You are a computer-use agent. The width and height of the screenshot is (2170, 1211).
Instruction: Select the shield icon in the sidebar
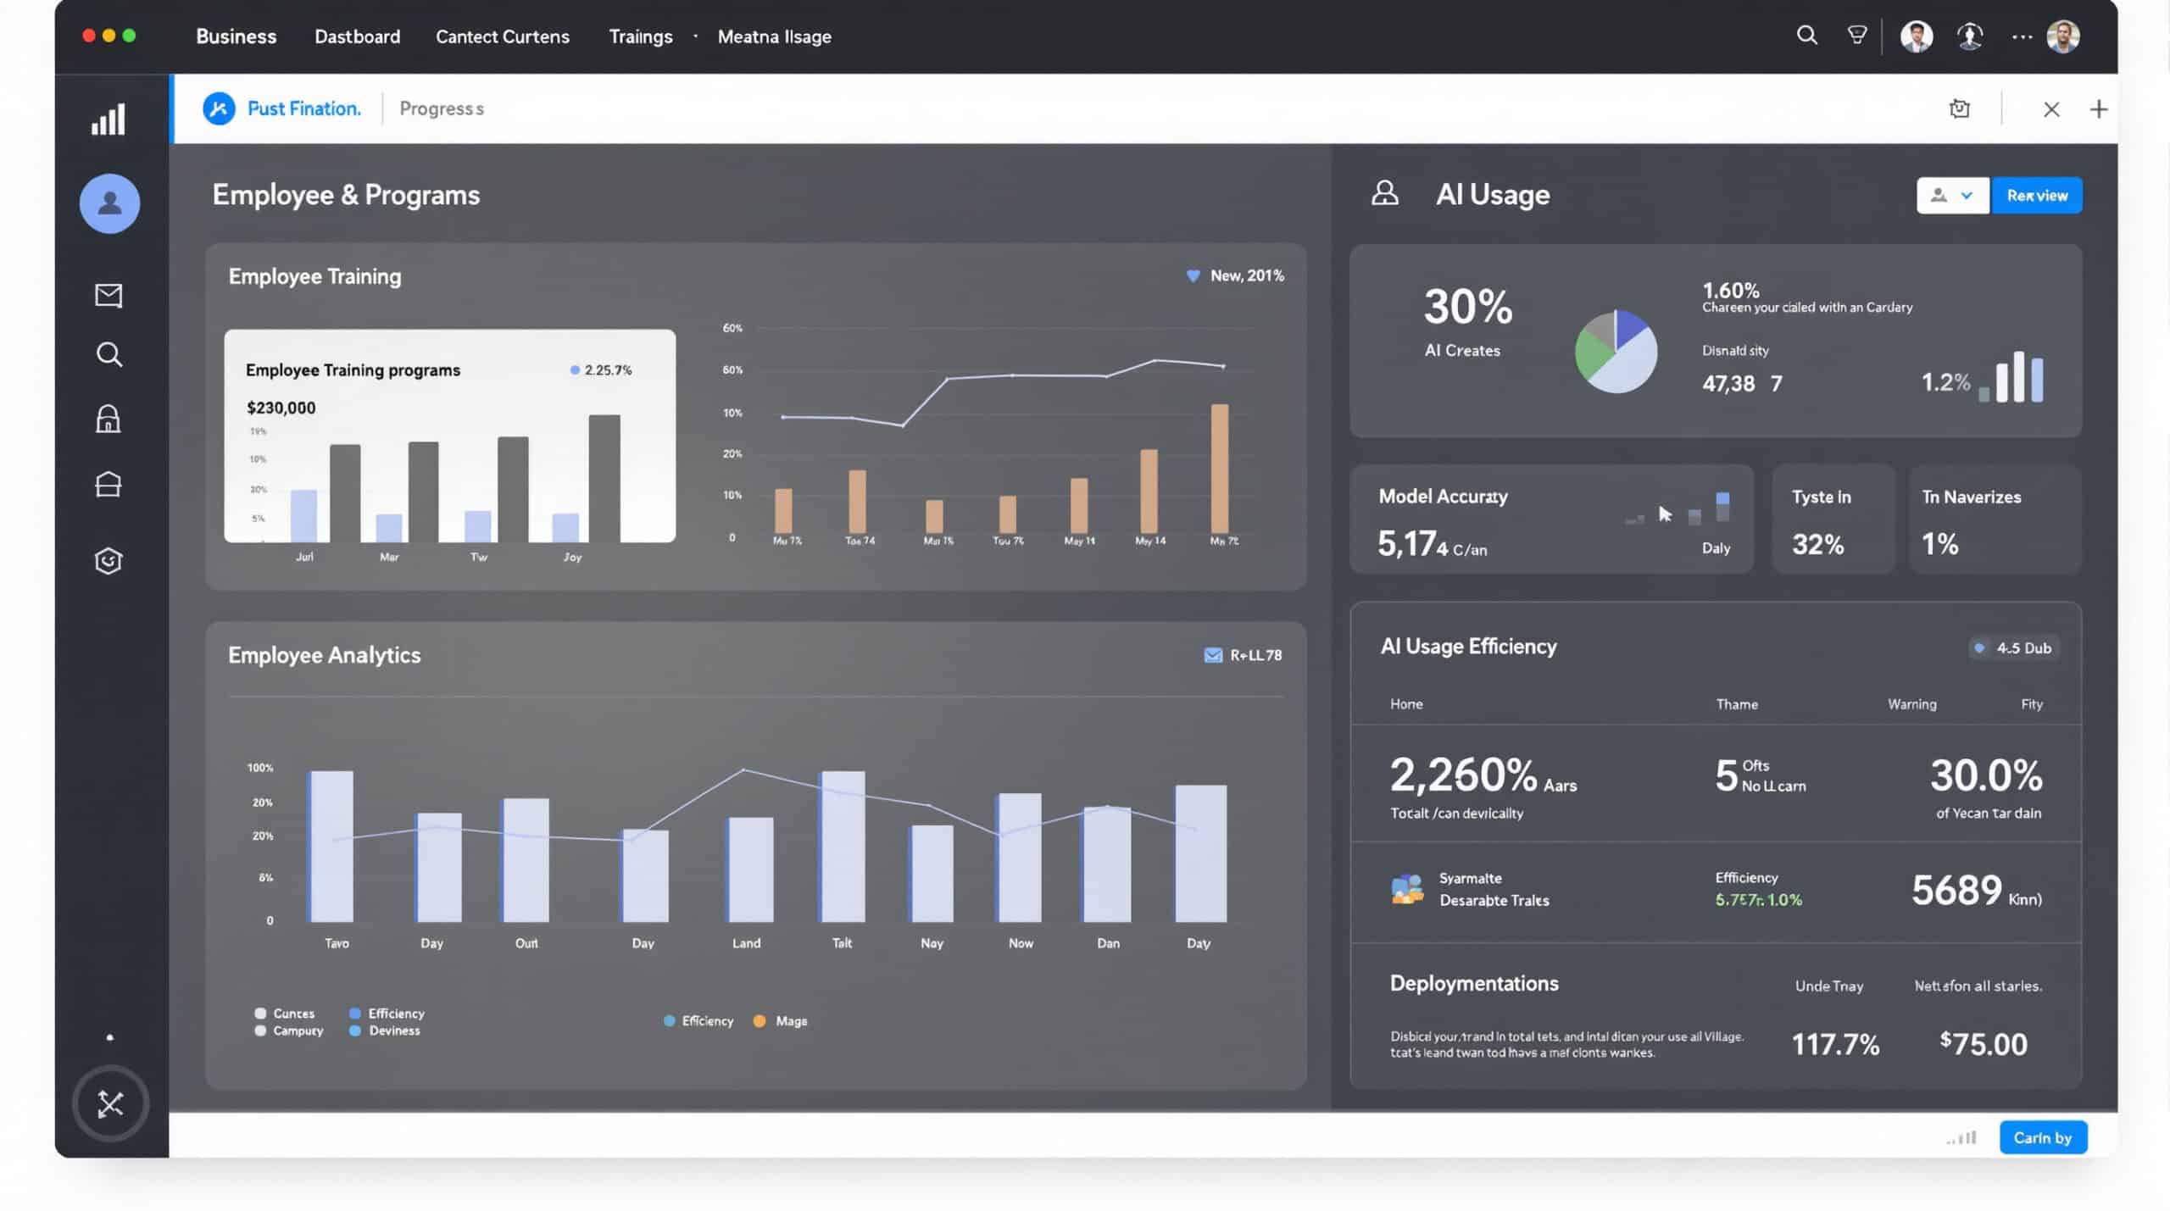[x=108, y=560]
